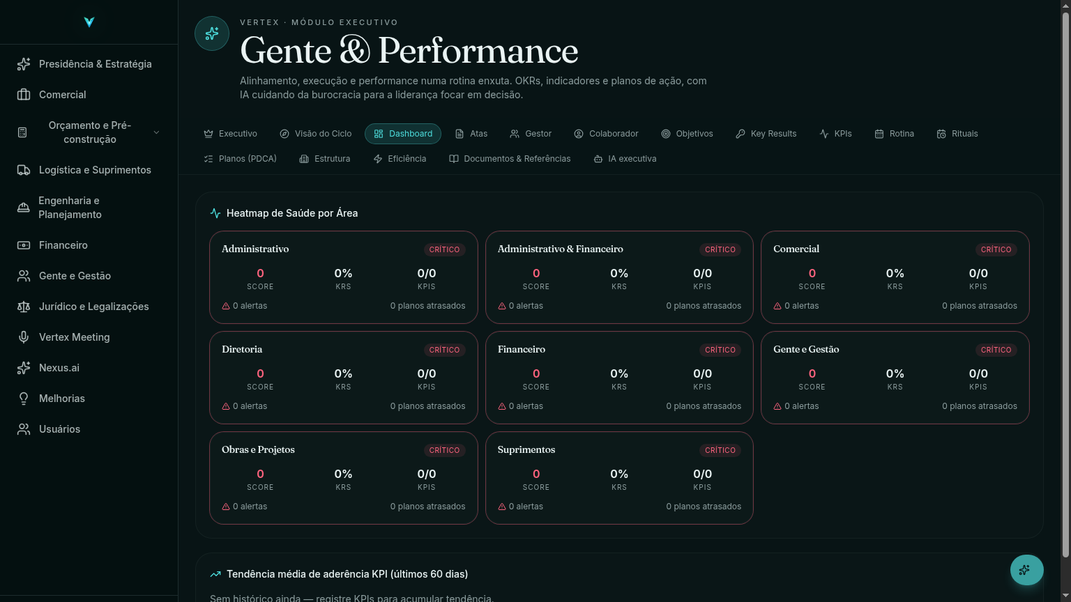Click the sparkle icon beside Nexus.ai
This screenshot has height=602, width=1071.
(24, 368)
